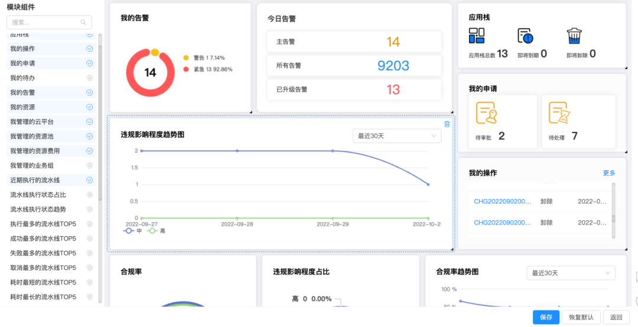638x327 pixels.
Task: Click the 恢复默认 button
Action: tap(581, 317)
